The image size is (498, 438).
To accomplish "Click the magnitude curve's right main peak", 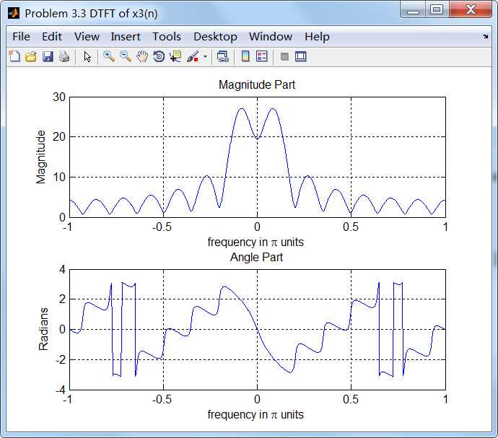I will [x=273, y=109].
